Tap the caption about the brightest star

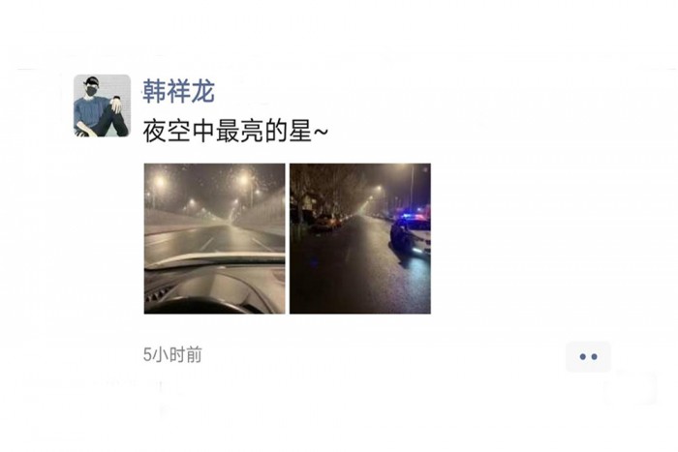pos(235,131)
